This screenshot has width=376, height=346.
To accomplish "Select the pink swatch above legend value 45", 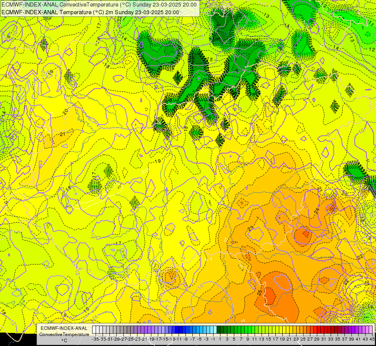I will coord(371,329).
